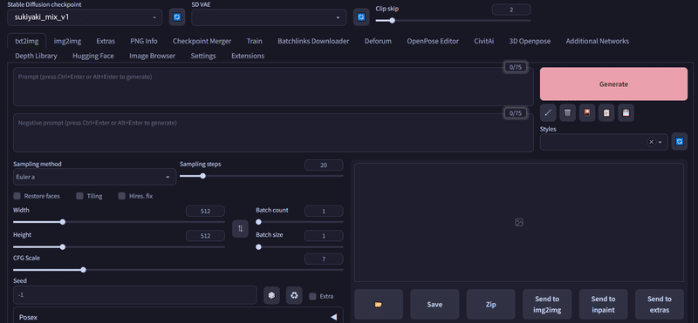Open output folder with the folder icon
Screen dimensions: 698x323
pos(379,304)
